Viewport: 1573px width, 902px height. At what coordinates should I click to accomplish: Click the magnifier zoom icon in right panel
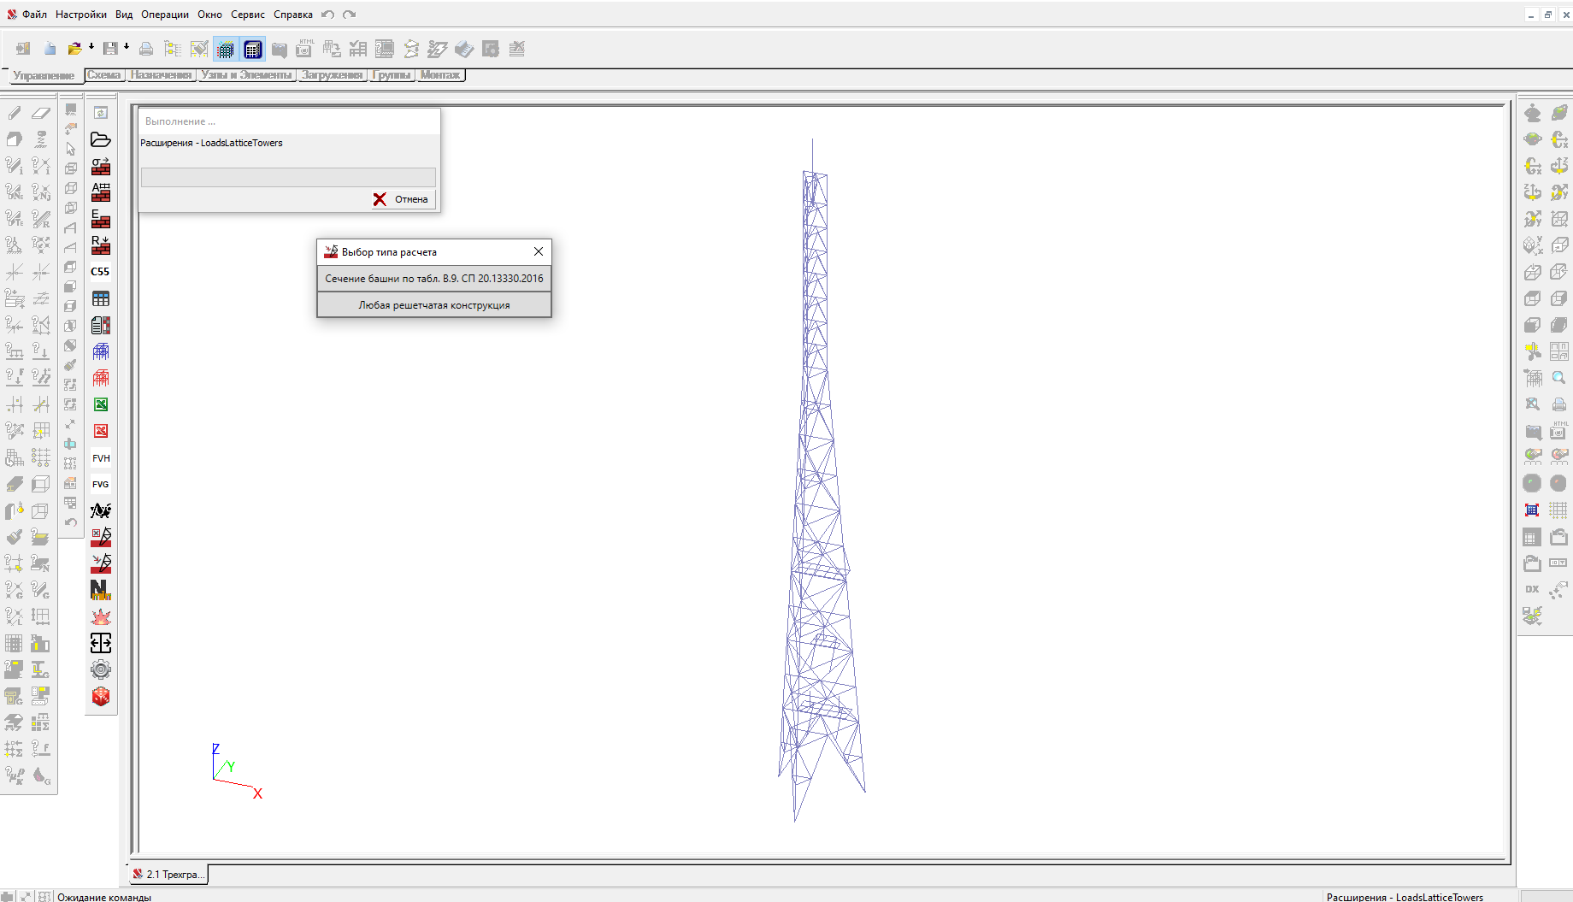coord(1558,378)
